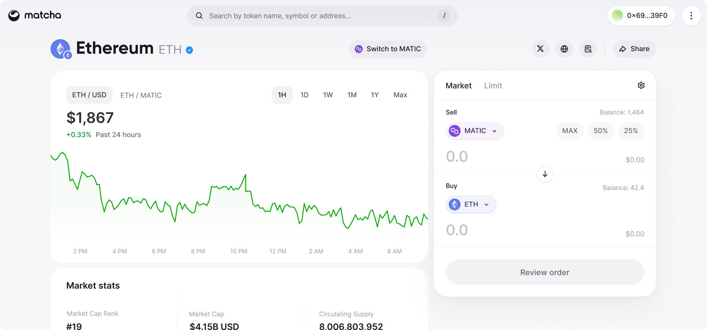Viewport: 707px width, 330px height.
Task: Click the matcha logo icon
Action: (14, 15)
